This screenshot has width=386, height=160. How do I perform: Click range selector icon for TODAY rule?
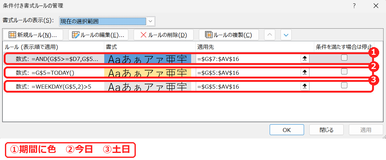click(305, 73)
